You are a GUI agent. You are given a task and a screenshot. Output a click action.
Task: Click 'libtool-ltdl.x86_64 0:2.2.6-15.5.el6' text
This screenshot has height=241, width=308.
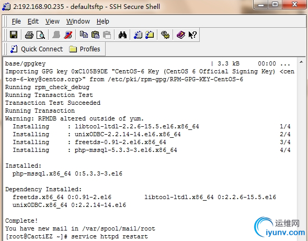pyautogui.click(x=210, y=197)
